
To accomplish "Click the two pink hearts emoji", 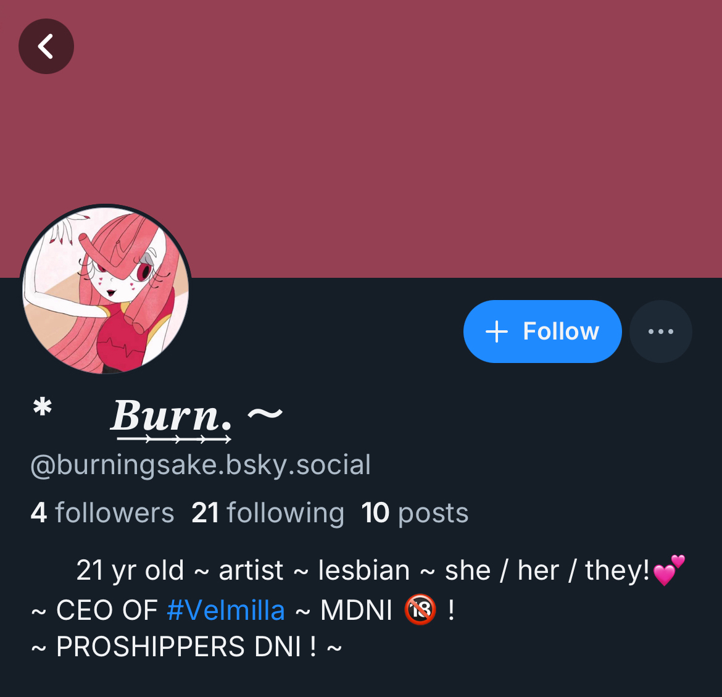I will pos(669,570).
